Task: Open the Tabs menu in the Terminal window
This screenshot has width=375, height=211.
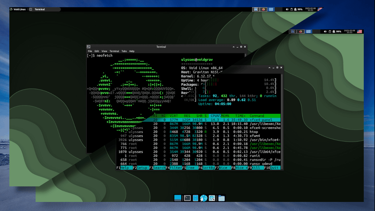Action: click(x=124, y=51)
